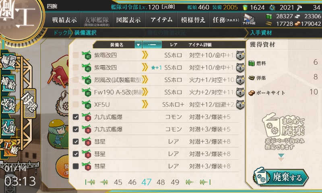Open the 図鑑表示 menu item

[x=129, y=20]
